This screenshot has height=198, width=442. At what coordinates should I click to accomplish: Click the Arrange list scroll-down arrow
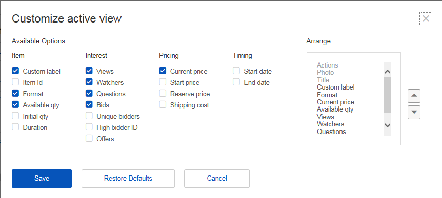[388, 125]
